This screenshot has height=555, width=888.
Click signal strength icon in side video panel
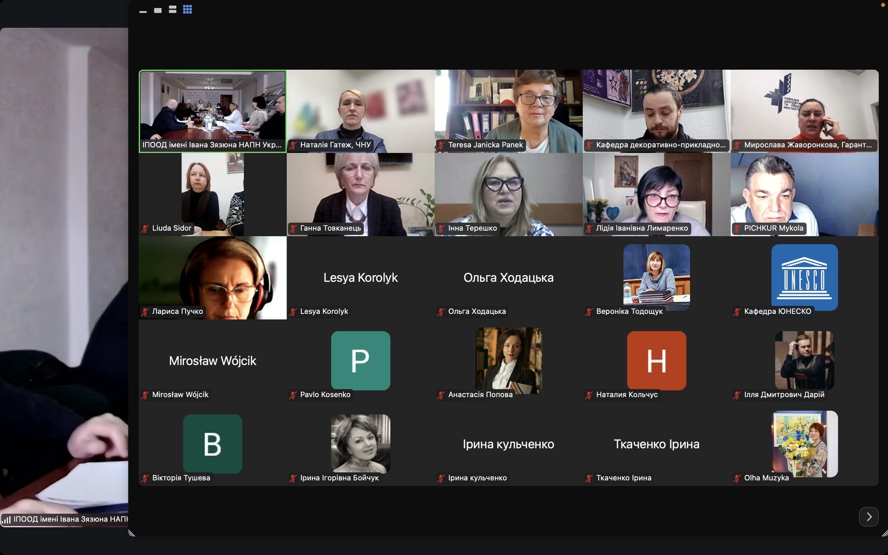7,519
